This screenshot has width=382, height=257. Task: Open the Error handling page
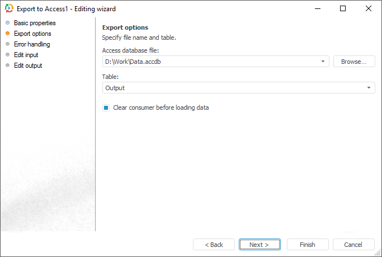coord(32,44)
